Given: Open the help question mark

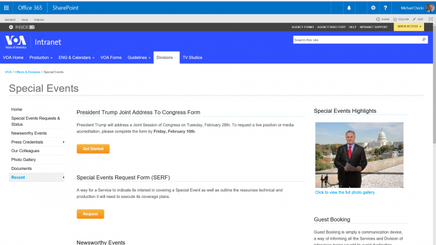Looking at the screenshot, I should [385, 8].
